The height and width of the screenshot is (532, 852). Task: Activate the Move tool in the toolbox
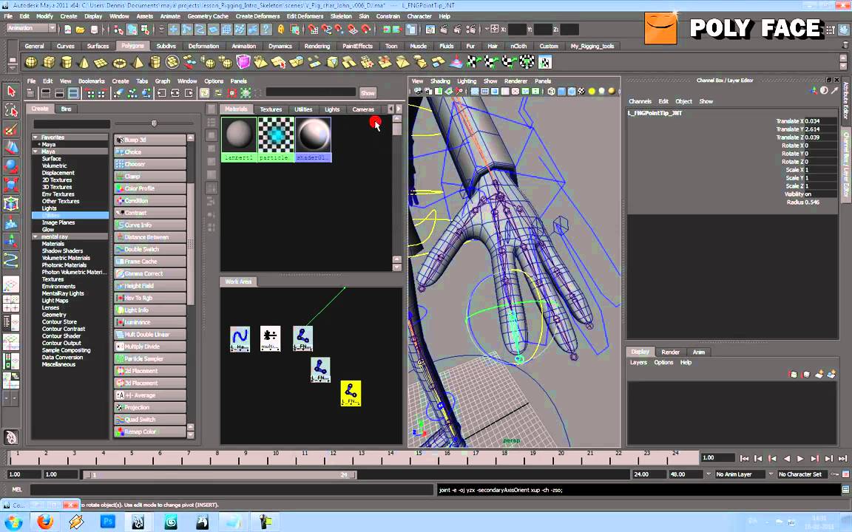11,148
